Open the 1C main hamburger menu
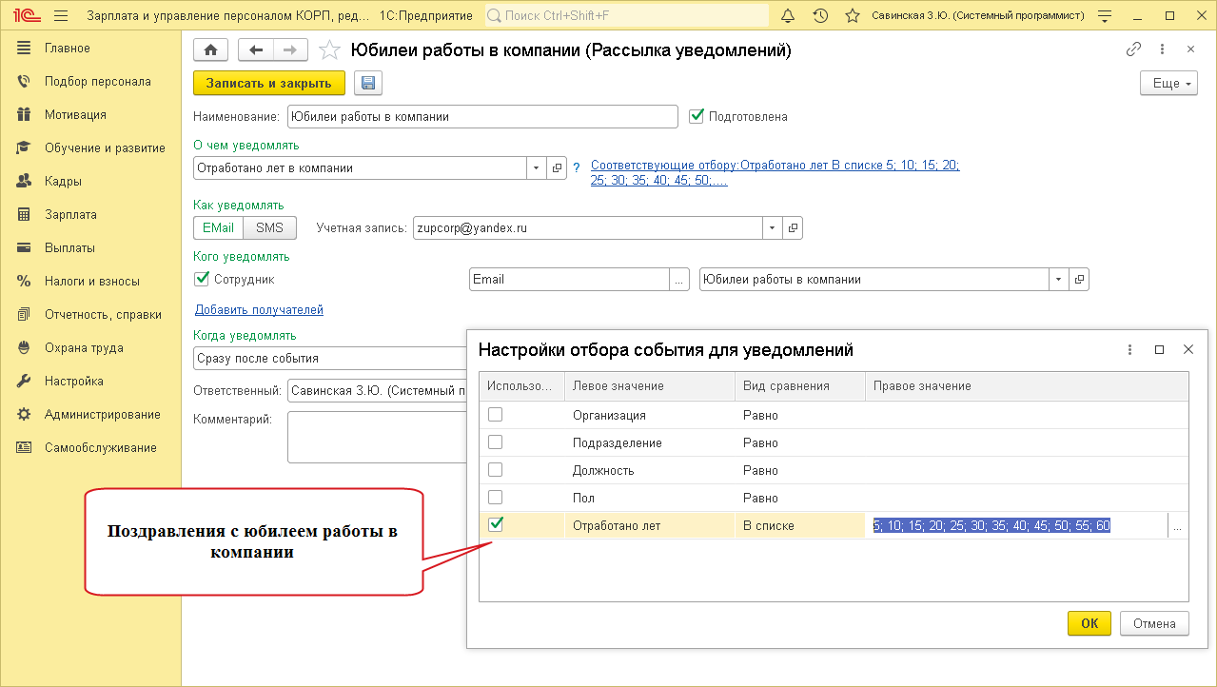Viewport: 1217px width, 687px height. (61, 16)
